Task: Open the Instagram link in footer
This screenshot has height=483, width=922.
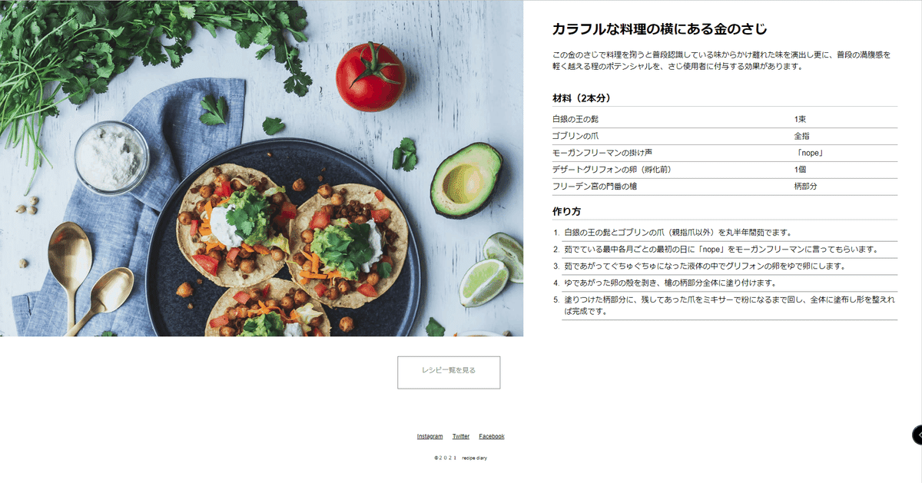Action: point(429,437)
